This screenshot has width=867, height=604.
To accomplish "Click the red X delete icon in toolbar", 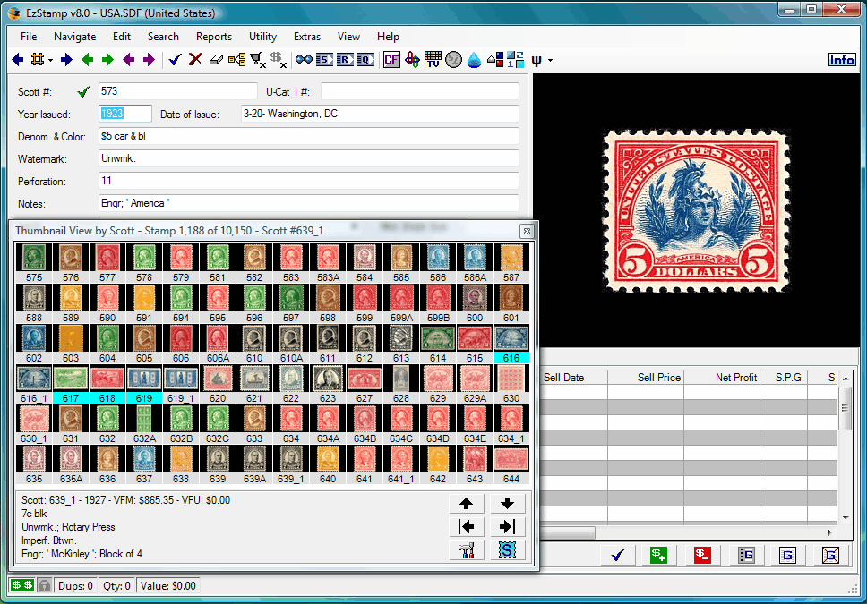I will tap(194, 60).
